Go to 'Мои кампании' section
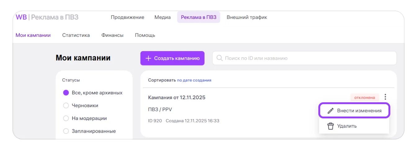This screenshot has height=150, width=417. click(x=33, y=35)
